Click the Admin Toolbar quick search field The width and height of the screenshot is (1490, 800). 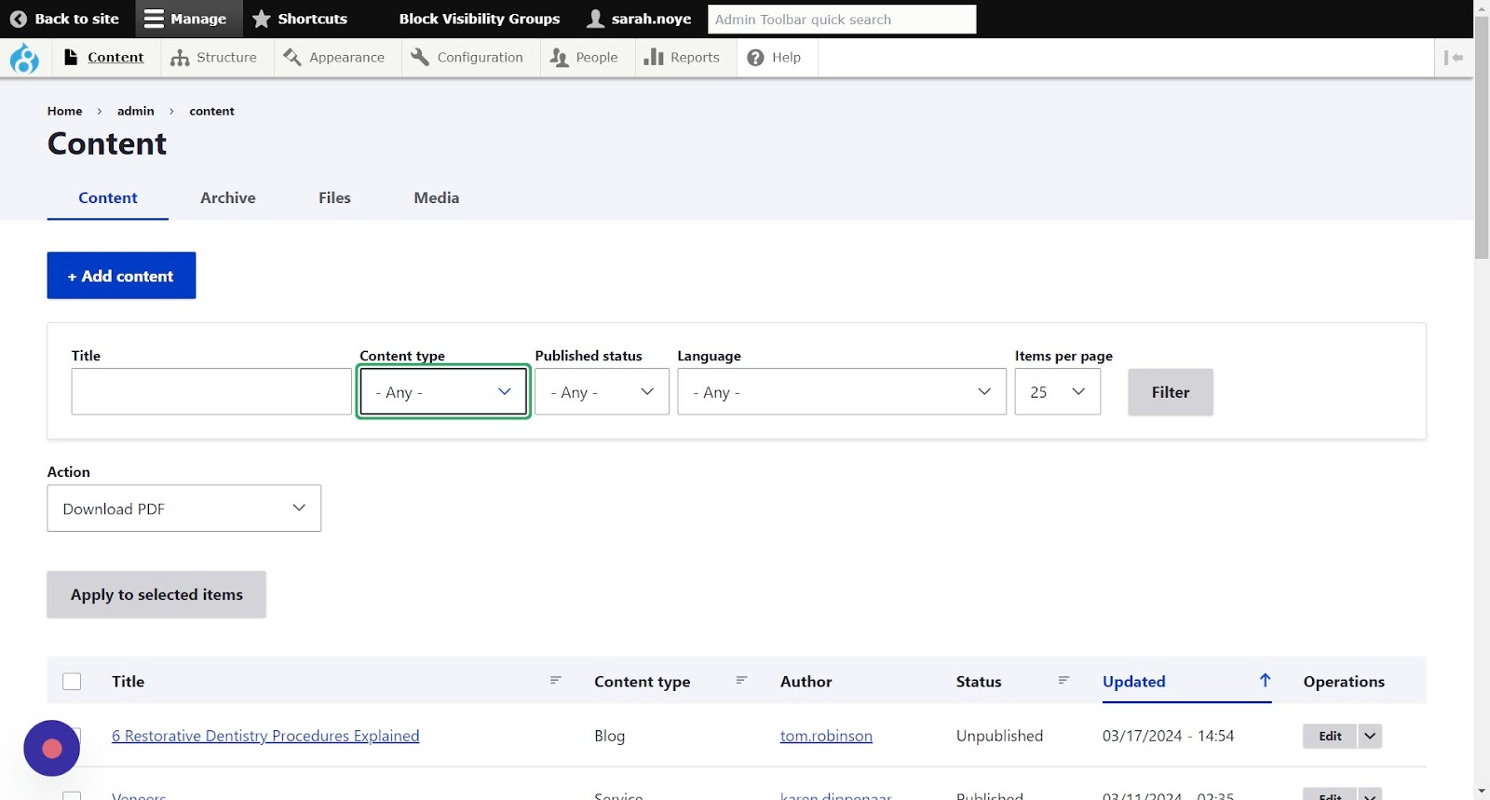(x=842, y=19)
